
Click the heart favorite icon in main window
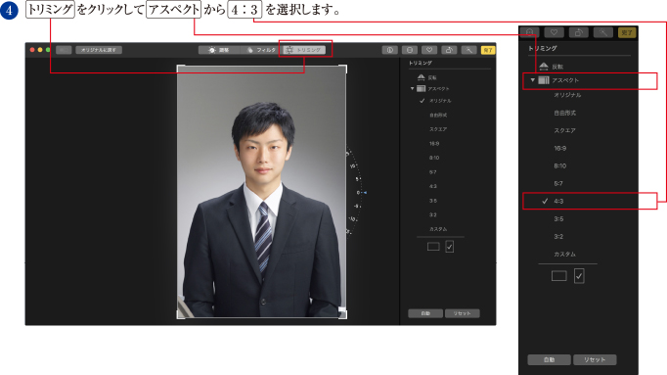(x=429, y=50)
